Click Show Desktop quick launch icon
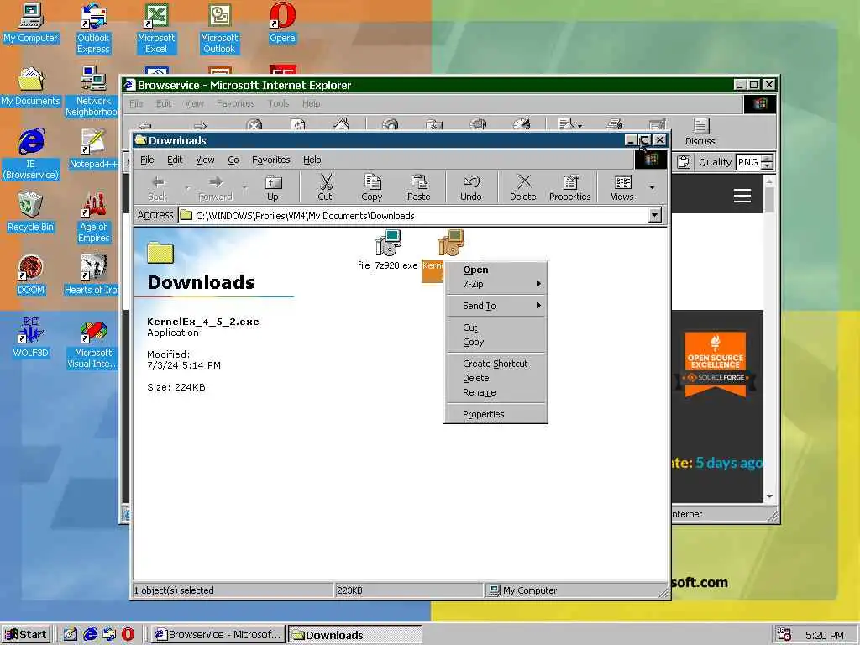860x645 pixels. 71,635
